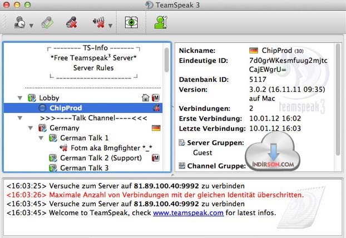Click server address in 16:03:45 Versuche line
The image size is (346, 238).
click(x=166, y=204)
